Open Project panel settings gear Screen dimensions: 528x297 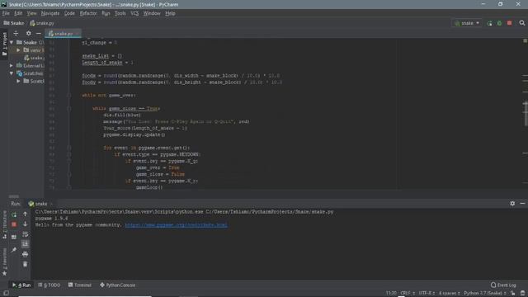tap(29, 33)
